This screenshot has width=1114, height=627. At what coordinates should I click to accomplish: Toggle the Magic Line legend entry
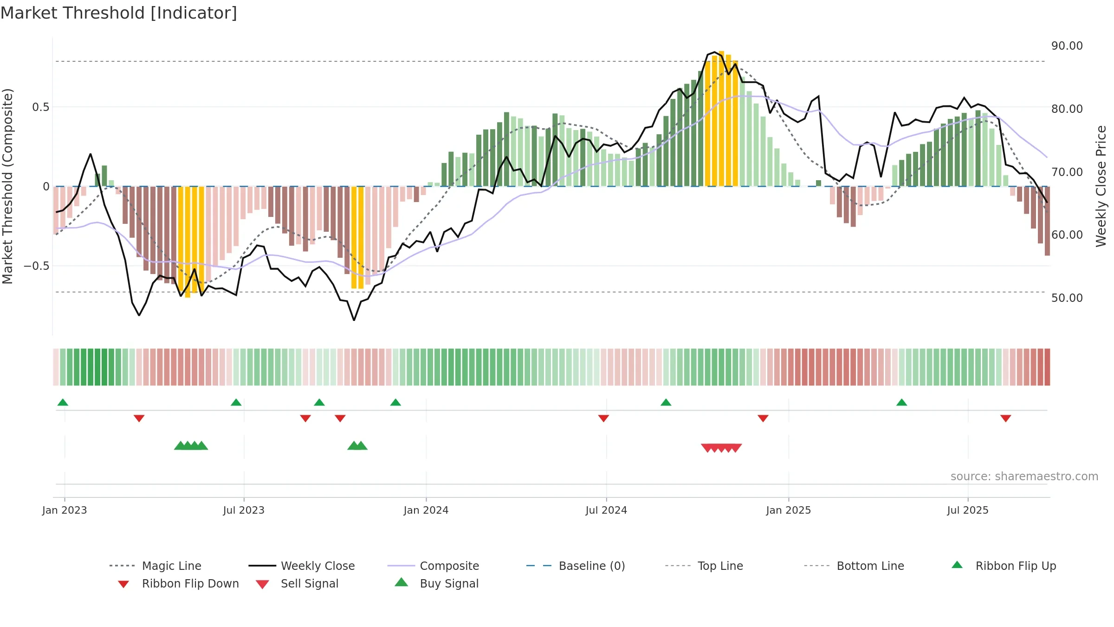pyautogui.click(x=155, y=566)
